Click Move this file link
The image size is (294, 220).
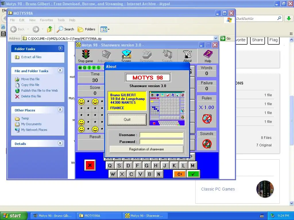[30, 79]
